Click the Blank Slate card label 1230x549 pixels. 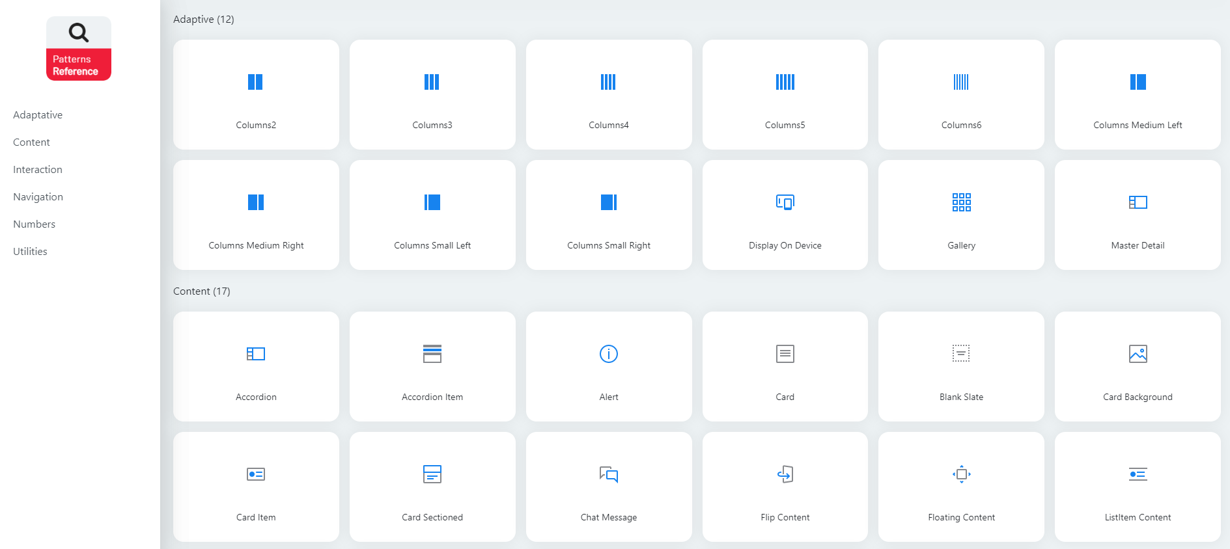pyautogui.click(x=962, y=397)
